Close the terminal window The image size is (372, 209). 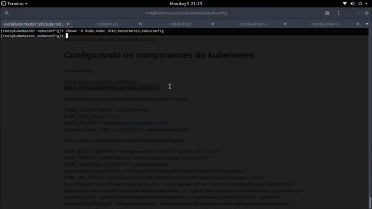pos(367,13)
